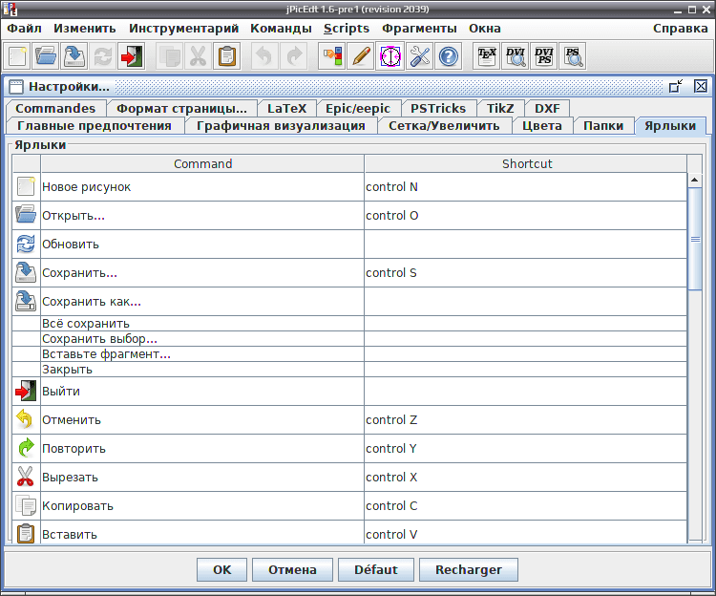Click the blue question mark help icon

pyautogui.click(x=448, y=56)
